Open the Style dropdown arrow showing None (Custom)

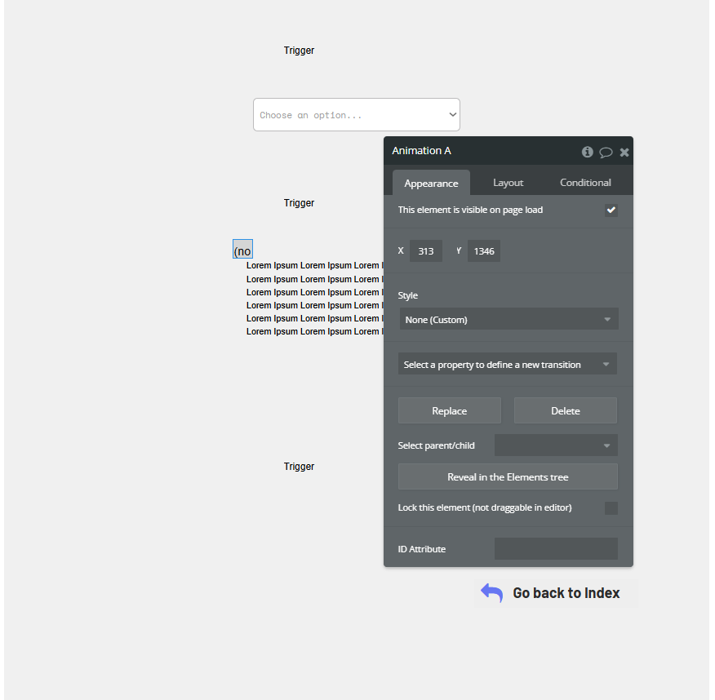607,319
